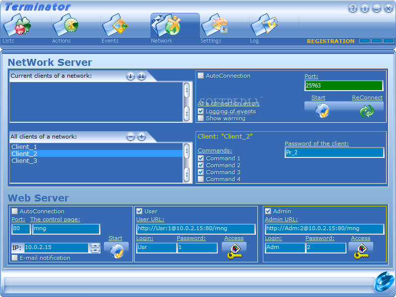Open the Log section icon
This screenshot has height=297, width=396.
pos(264,25)
